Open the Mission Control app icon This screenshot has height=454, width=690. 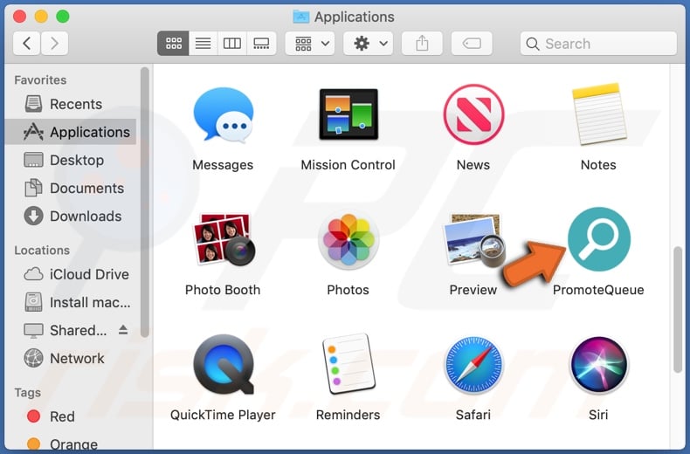click(x=348, y=114)
